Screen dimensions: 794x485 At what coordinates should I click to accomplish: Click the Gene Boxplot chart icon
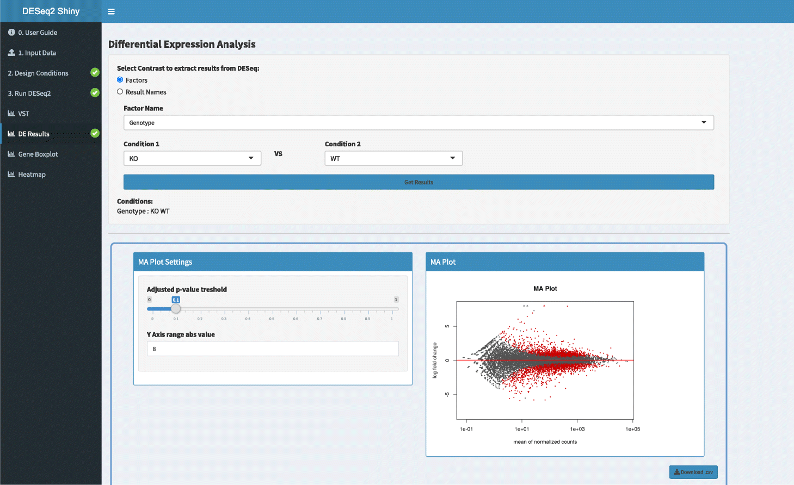coord(11,154)
